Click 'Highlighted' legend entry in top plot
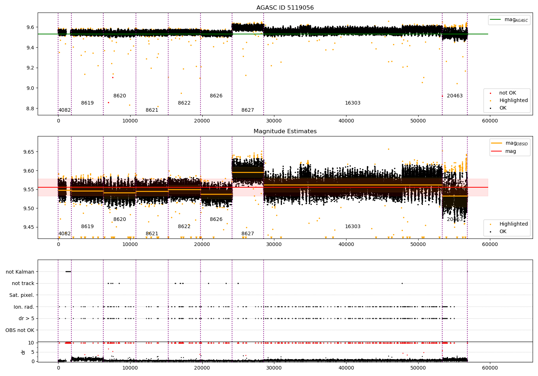Image resolution: width=538 pixels, height=376 pixels. [514, 101]
